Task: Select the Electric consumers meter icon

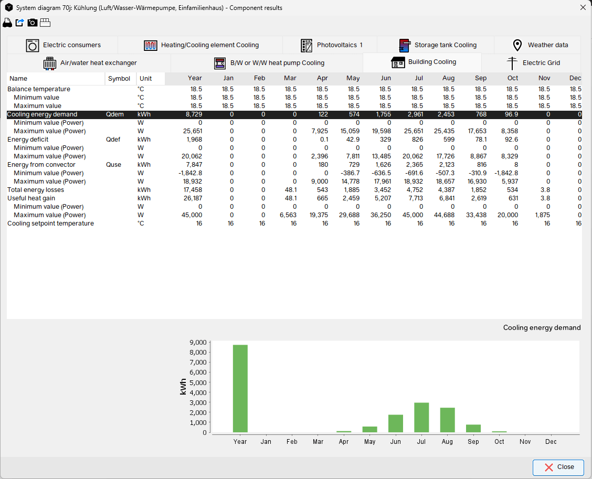Action: click(x=31, y=45)
